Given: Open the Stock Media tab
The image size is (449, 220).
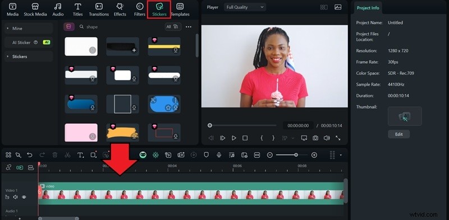Looking at the screenshot, I should 35,10.
